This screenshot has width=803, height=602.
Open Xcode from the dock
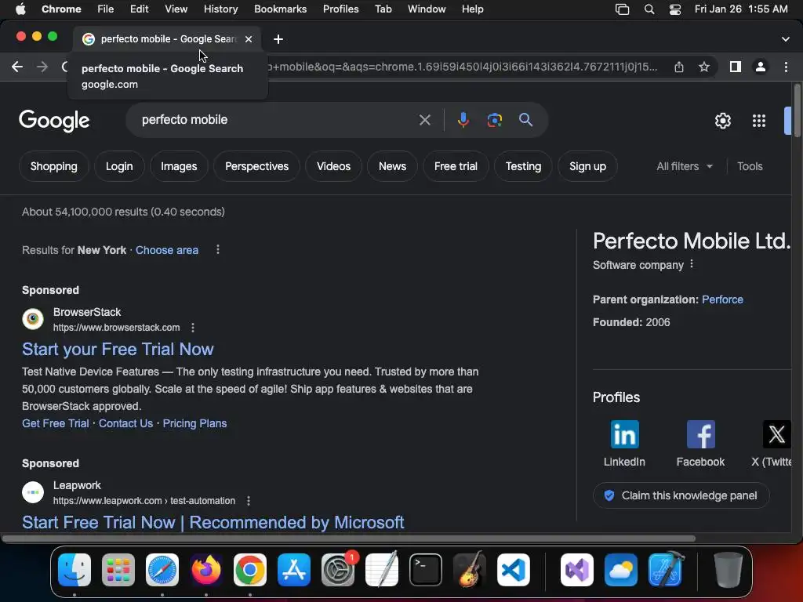pyautogui.click(x=666, y=569)
